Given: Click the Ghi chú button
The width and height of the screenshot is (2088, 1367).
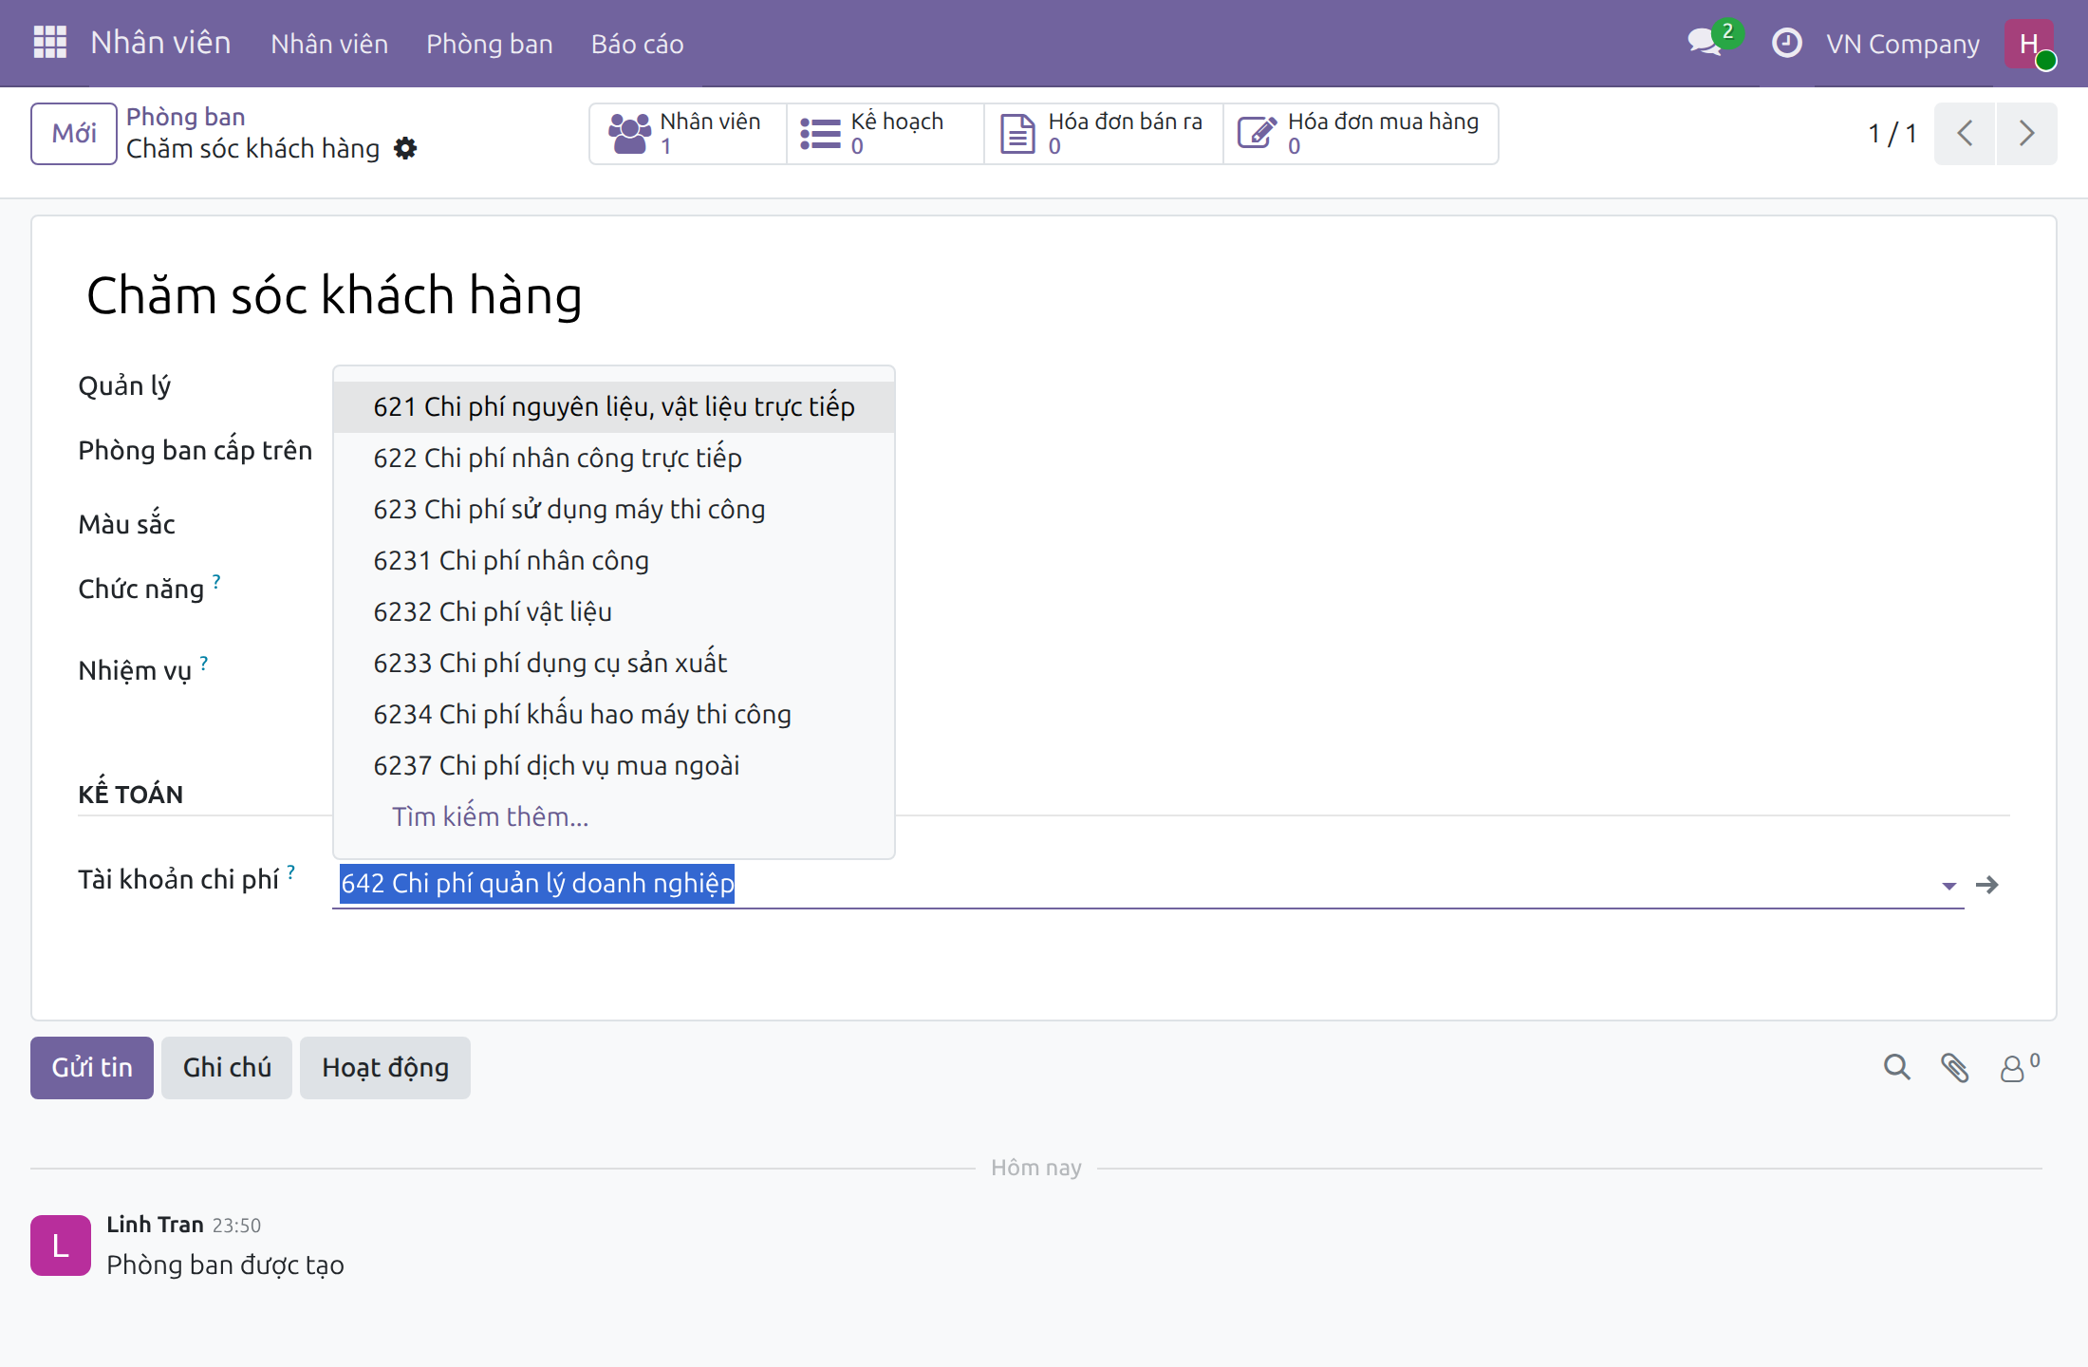Looking at the screenshot, I should 227,1068.
